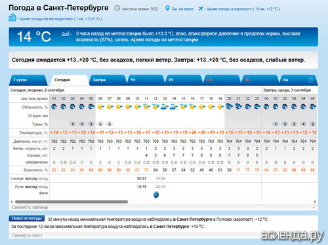
Task: Click the help question mark icon
Action: pos(310,80)
